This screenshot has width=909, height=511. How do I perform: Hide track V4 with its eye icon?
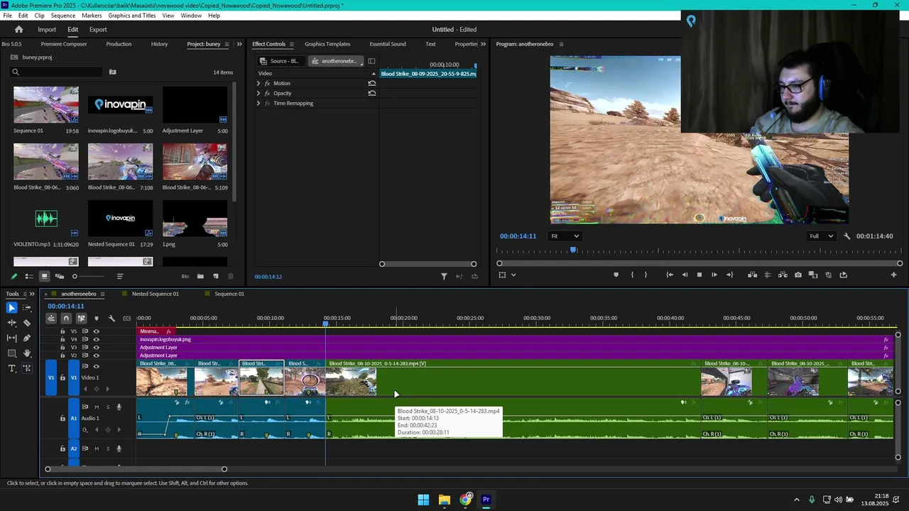coord(97,339)
